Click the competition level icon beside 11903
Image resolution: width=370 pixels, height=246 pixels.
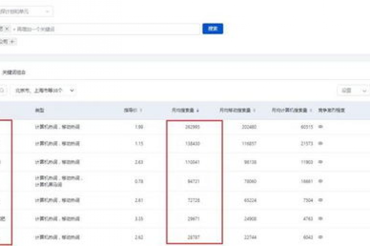click(x=320, y=162)
